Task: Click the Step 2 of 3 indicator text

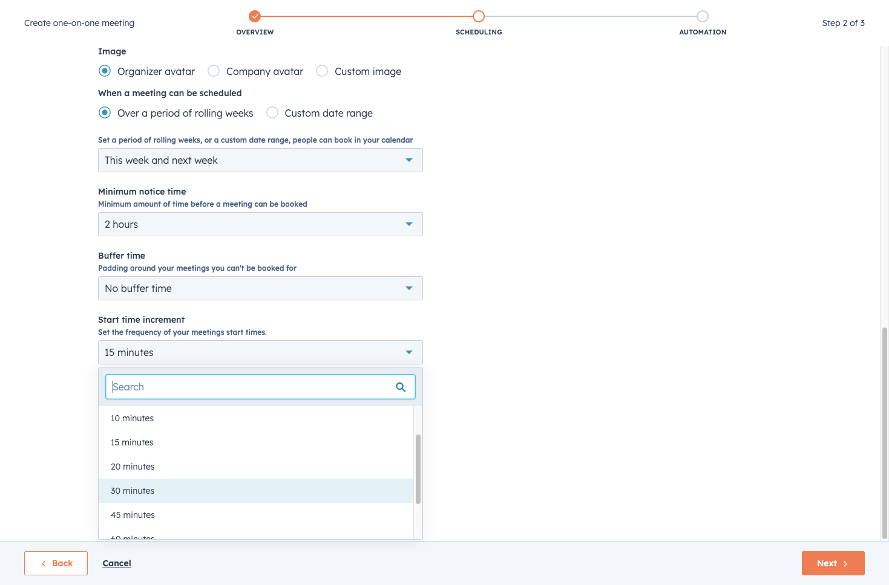Action: click(x=843, y=23)
